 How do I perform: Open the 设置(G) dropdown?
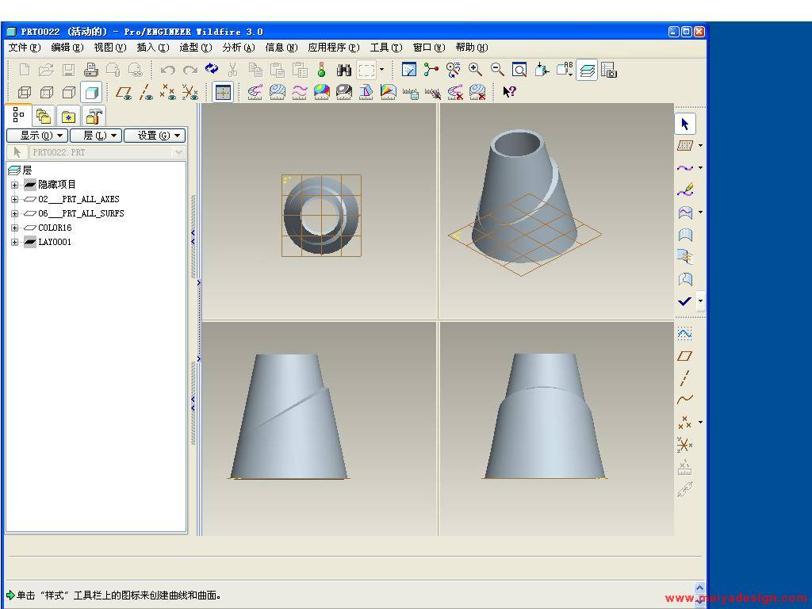(x=155, y=136)
